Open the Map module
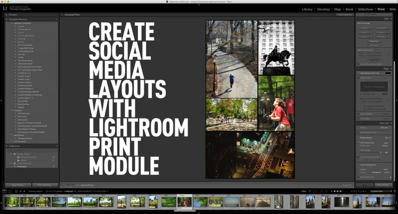This screenshot has height=214, width=398. (338, 9)
